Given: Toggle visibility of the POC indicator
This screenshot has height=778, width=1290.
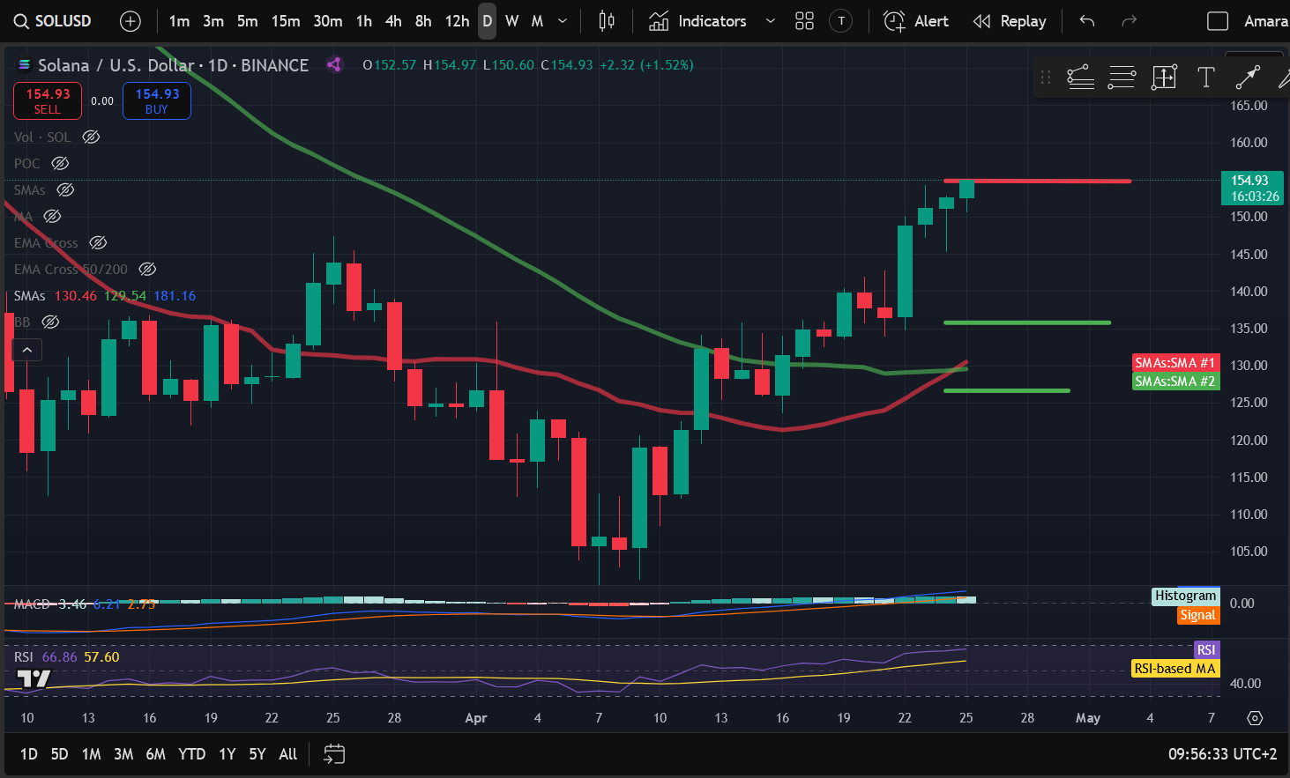Looking at the screenshot, I should point(60,164).
